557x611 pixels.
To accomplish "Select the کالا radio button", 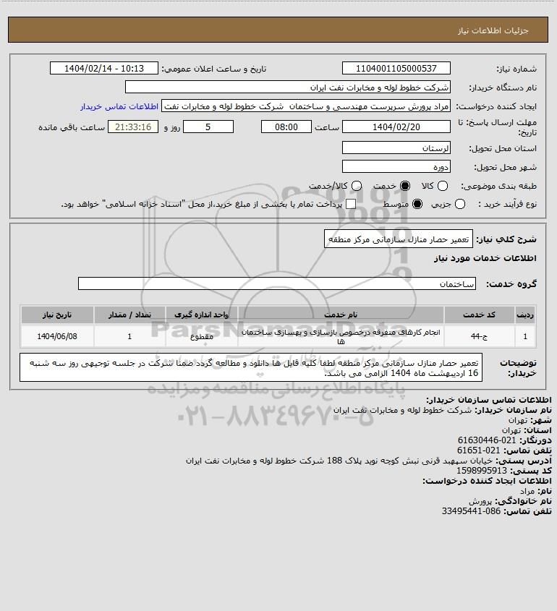I will pyautogui.click(x=443, y=187).
